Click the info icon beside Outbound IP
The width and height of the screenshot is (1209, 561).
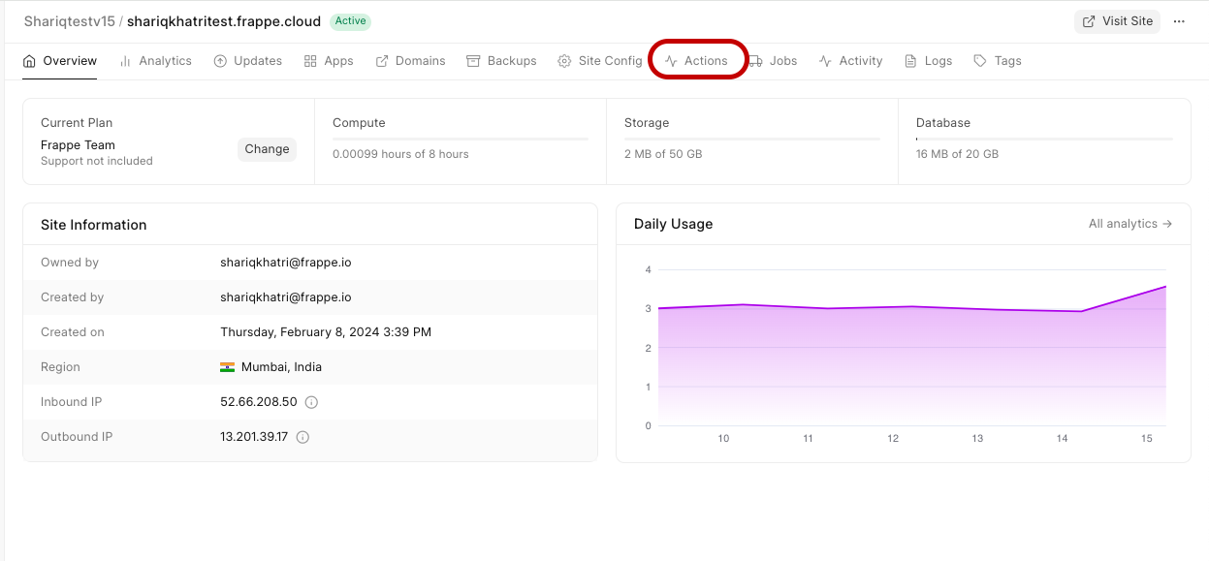coord(302,437)
